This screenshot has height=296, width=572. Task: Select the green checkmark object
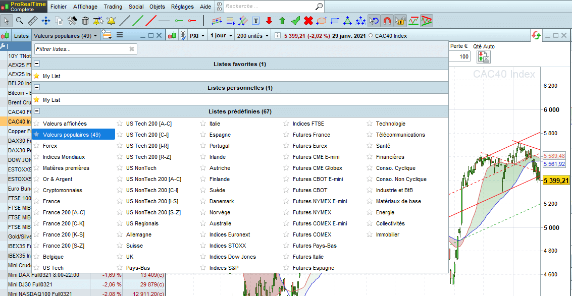[x=295, y=21]
